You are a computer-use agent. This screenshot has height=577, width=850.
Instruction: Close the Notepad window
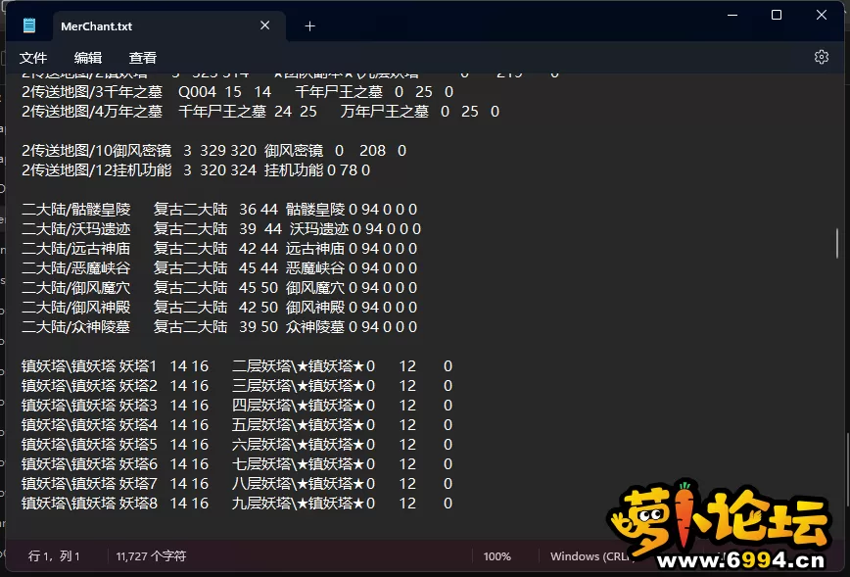(x=822, y=16)
